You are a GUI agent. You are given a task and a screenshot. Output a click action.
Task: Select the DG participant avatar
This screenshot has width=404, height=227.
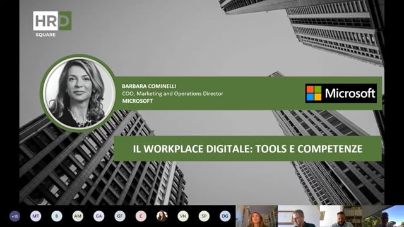[225, 216]
